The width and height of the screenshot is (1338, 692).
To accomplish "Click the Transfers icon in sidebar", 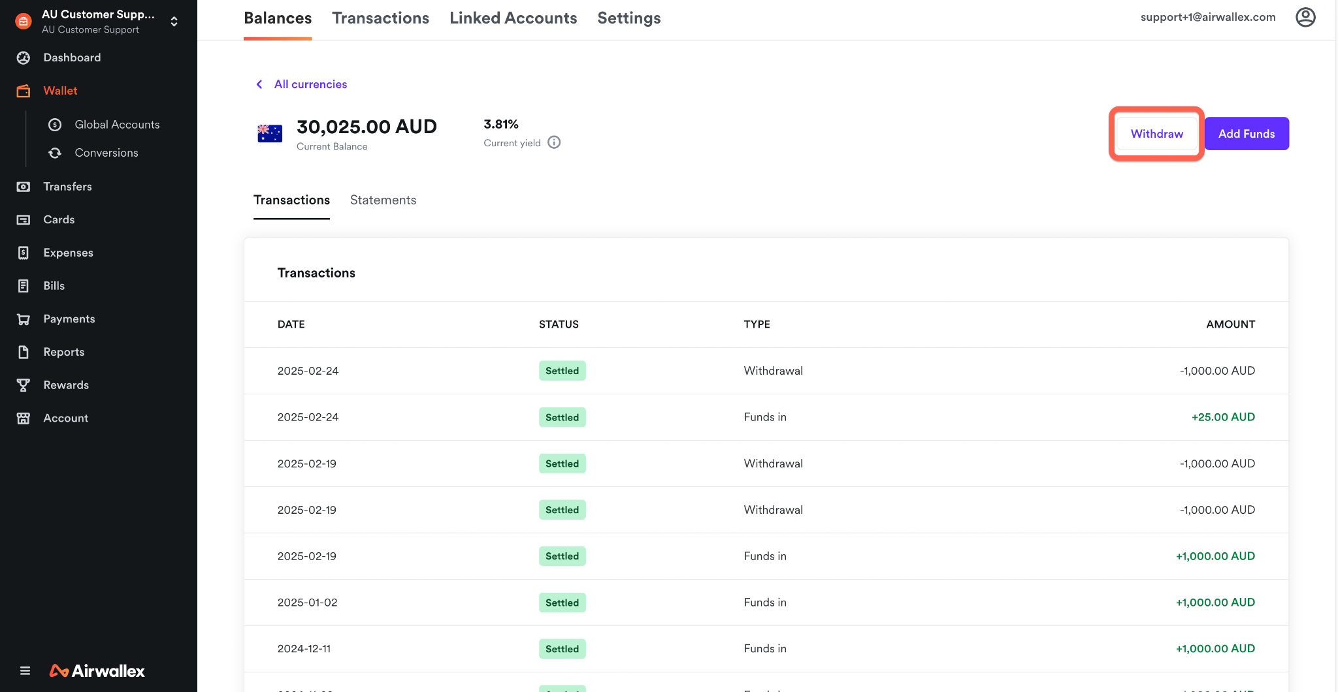I will click(24, 187).
